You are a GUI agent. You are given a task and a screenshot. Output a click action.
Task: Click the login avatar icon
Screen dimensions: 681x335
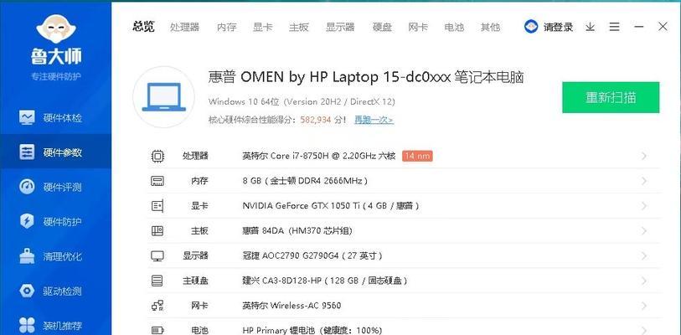point(531,27)
